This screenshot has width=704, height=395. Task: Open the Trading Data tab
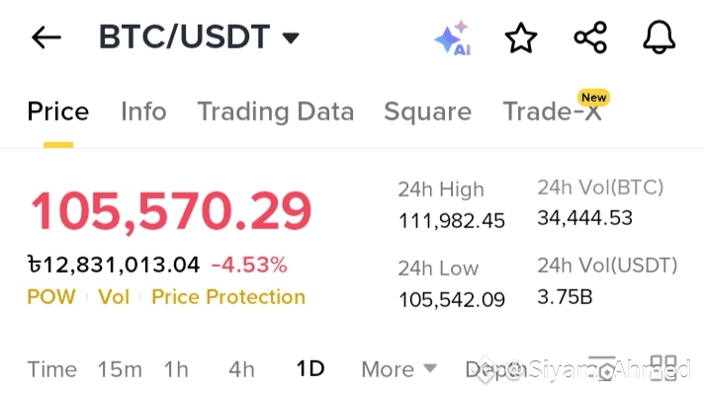(x=276, y=112)
